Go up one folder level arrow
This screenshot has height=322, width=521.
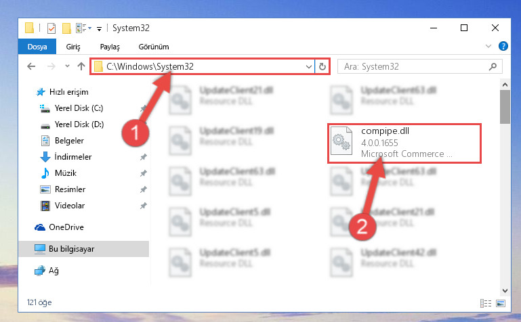point(81,66)
